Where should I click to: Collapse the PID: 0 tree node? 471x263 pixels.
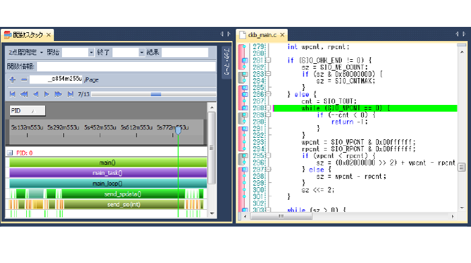[x=10, y=153]
